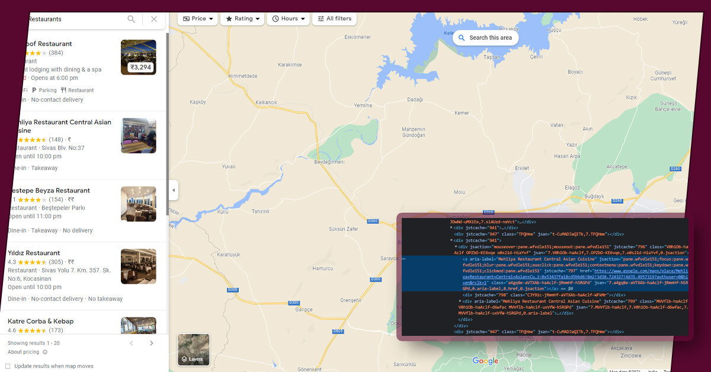Expand the collapsed jstcache="941" div node
Image resolution: width=711 pixels, height=372 pixels.
point(451,227)
